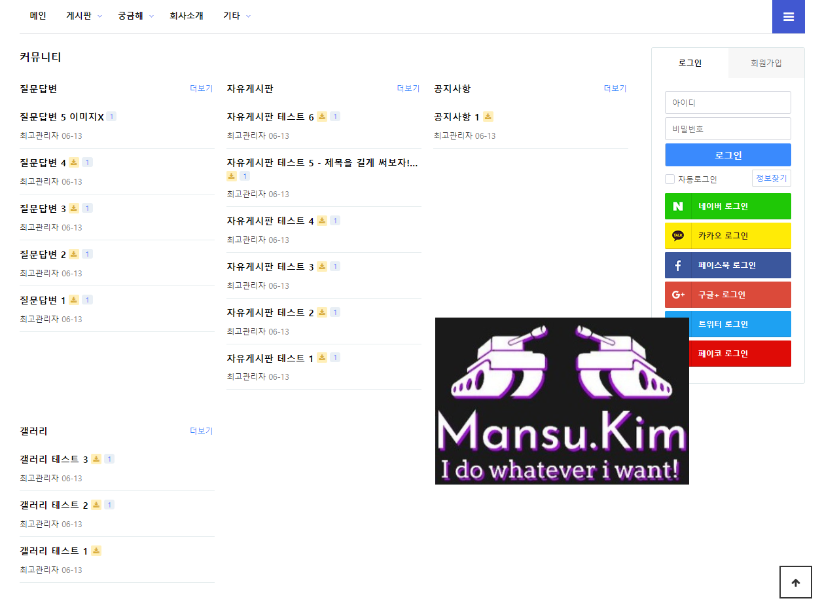
Task: Switch to the 회원가입 tab
Action: [x=766, y=63]
